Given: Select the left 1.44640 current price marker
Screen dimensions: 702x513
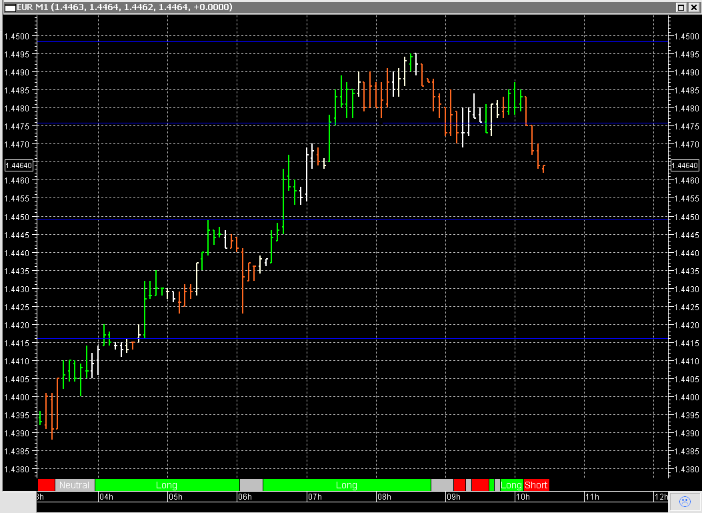Looking at the screenshot, I should (18, 165).
